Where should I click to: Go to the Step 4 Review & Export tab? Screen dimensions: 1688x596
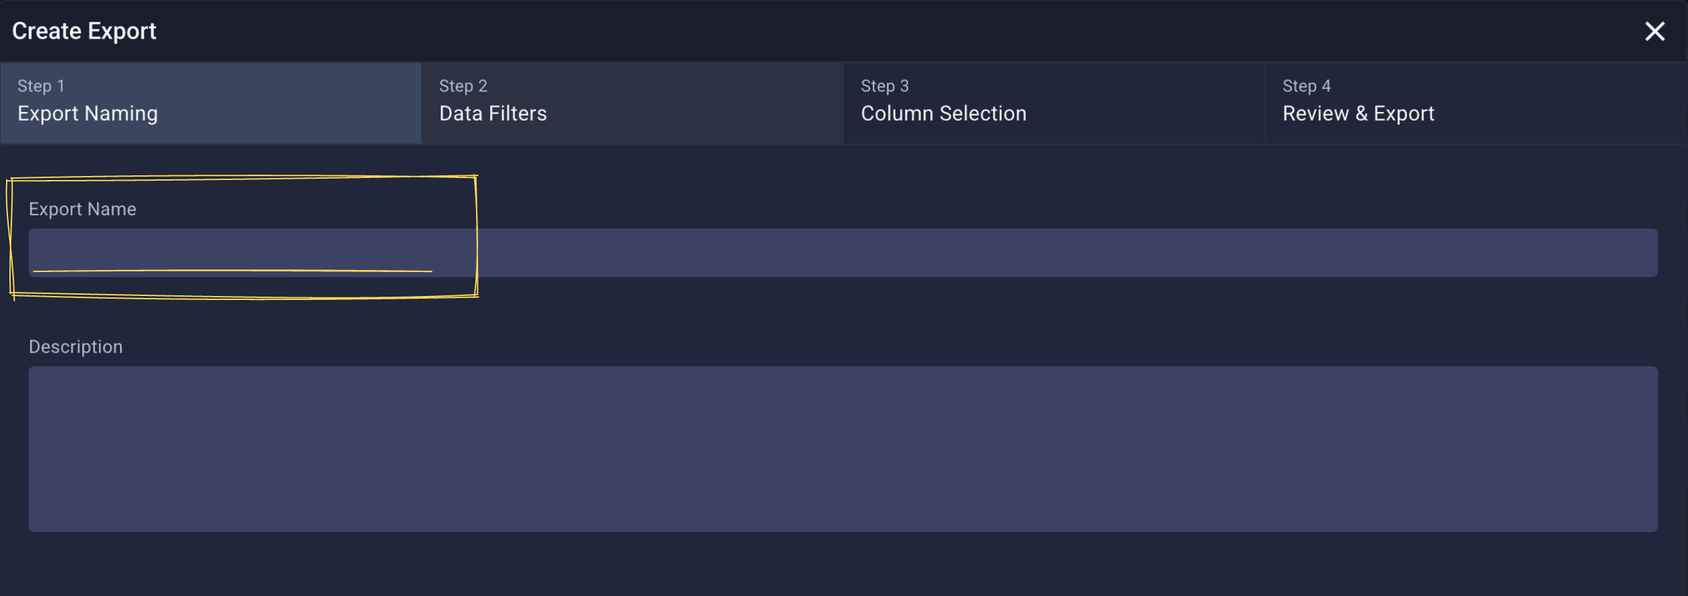point(1476,103)
